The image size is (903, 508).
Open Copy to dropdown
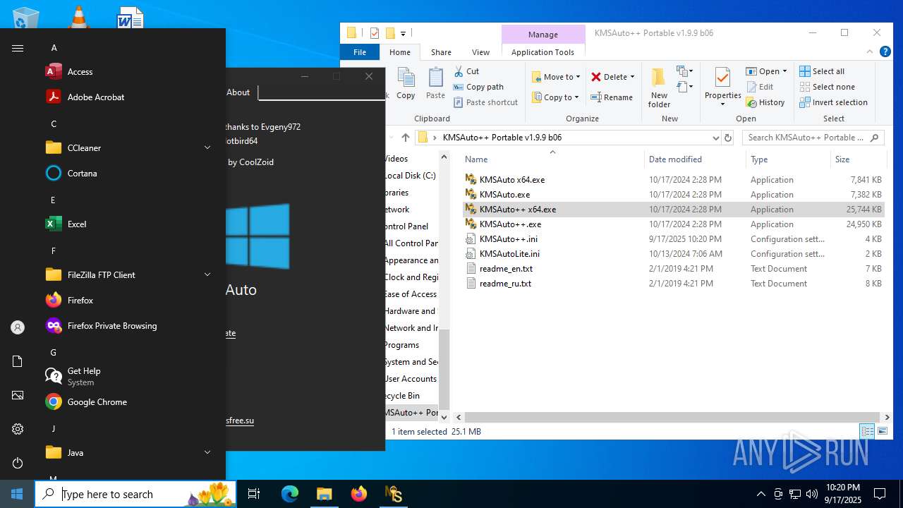click(556, 97)
